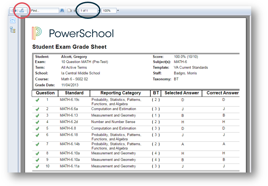The height and width of the screenshot is (186, 268).
Task: Click 'Measurement and Geometry' in question 3 row
Action: click(113, 115)
